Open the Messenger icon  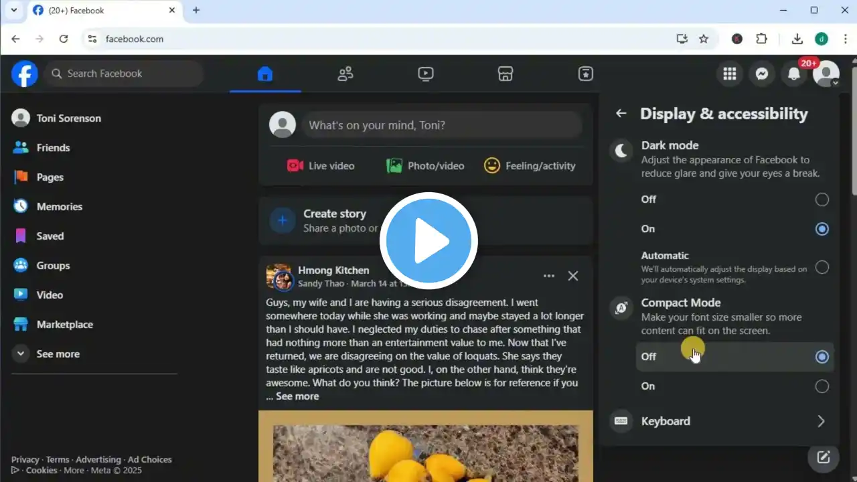tap(761, 74)
